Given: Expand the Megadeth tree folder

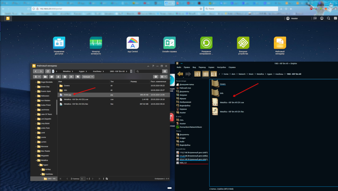Looking at the screenshot, I should (36, 156).
